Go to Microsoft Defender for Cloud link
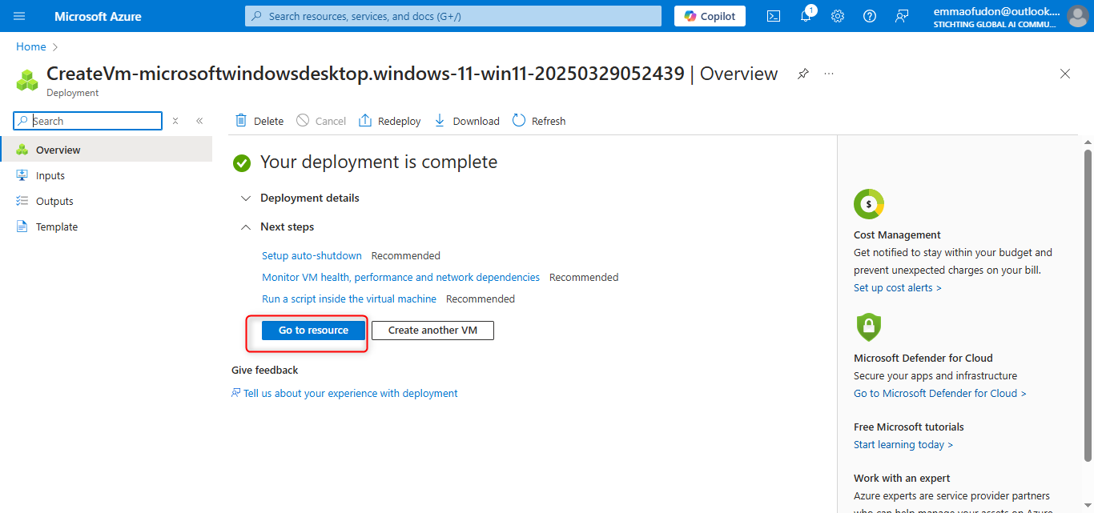1094x513 pixels. tap(940, 393)
